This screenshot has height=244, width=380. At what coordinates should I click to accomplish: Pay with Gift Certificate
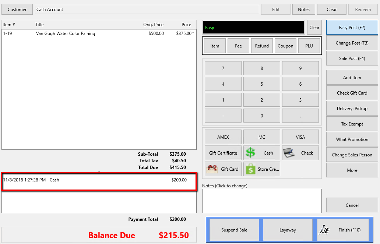[223, 153]
